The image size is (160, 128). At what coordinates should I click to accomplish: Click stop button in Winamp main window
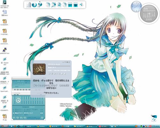coord(23,90)
